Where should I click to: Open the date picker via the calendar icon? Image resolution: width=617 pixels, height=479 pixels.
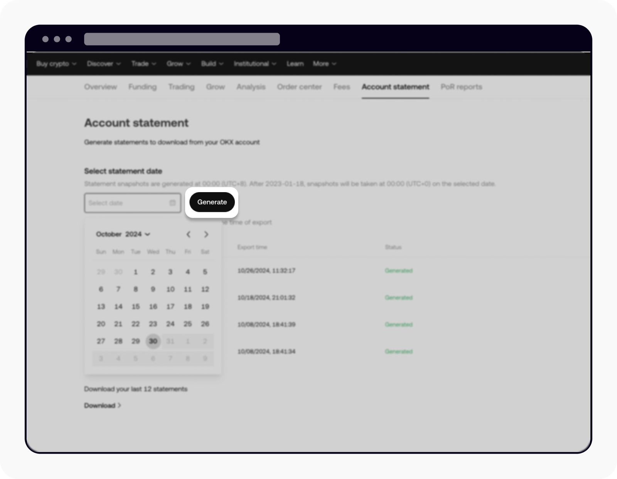click(x=172, y=203)
